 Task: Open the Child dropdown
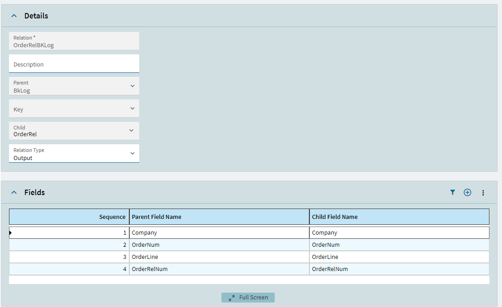(x=132, y=130)
